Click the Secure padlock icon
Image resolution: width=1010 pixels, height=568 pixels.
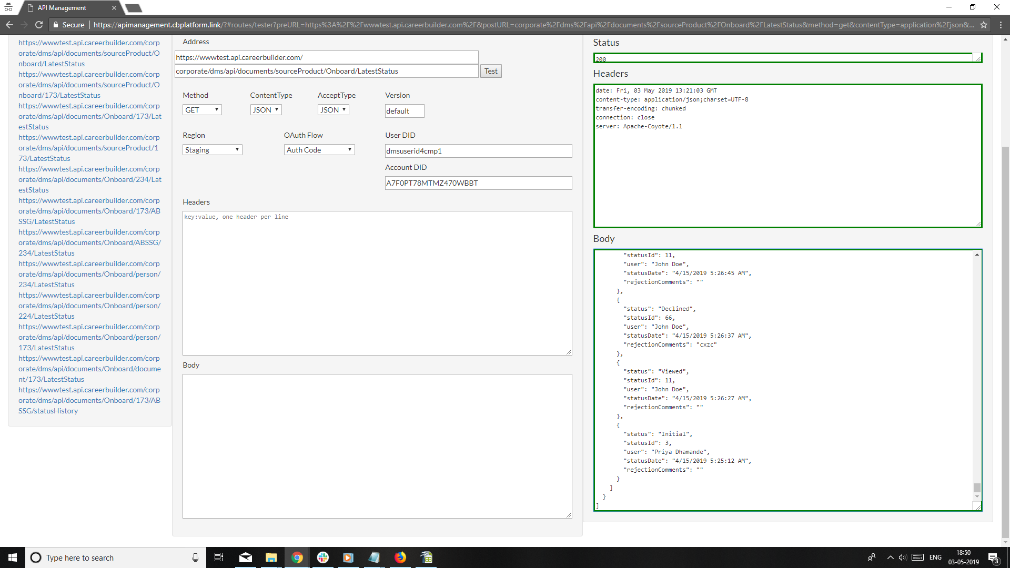point(55,25)
